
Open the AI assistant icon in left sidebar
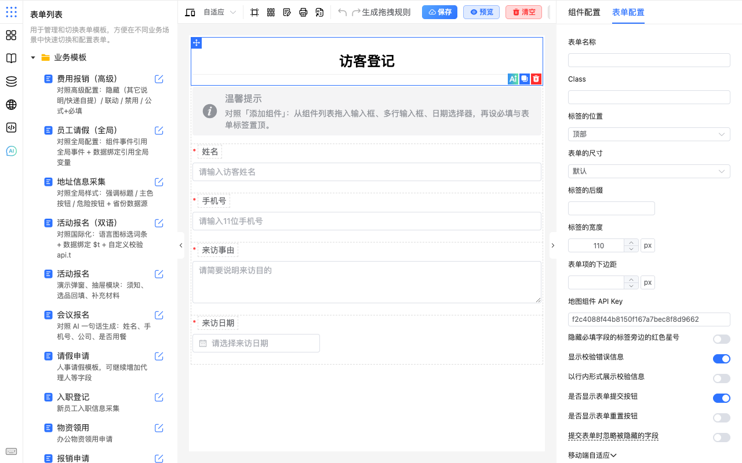pos(11,151)
